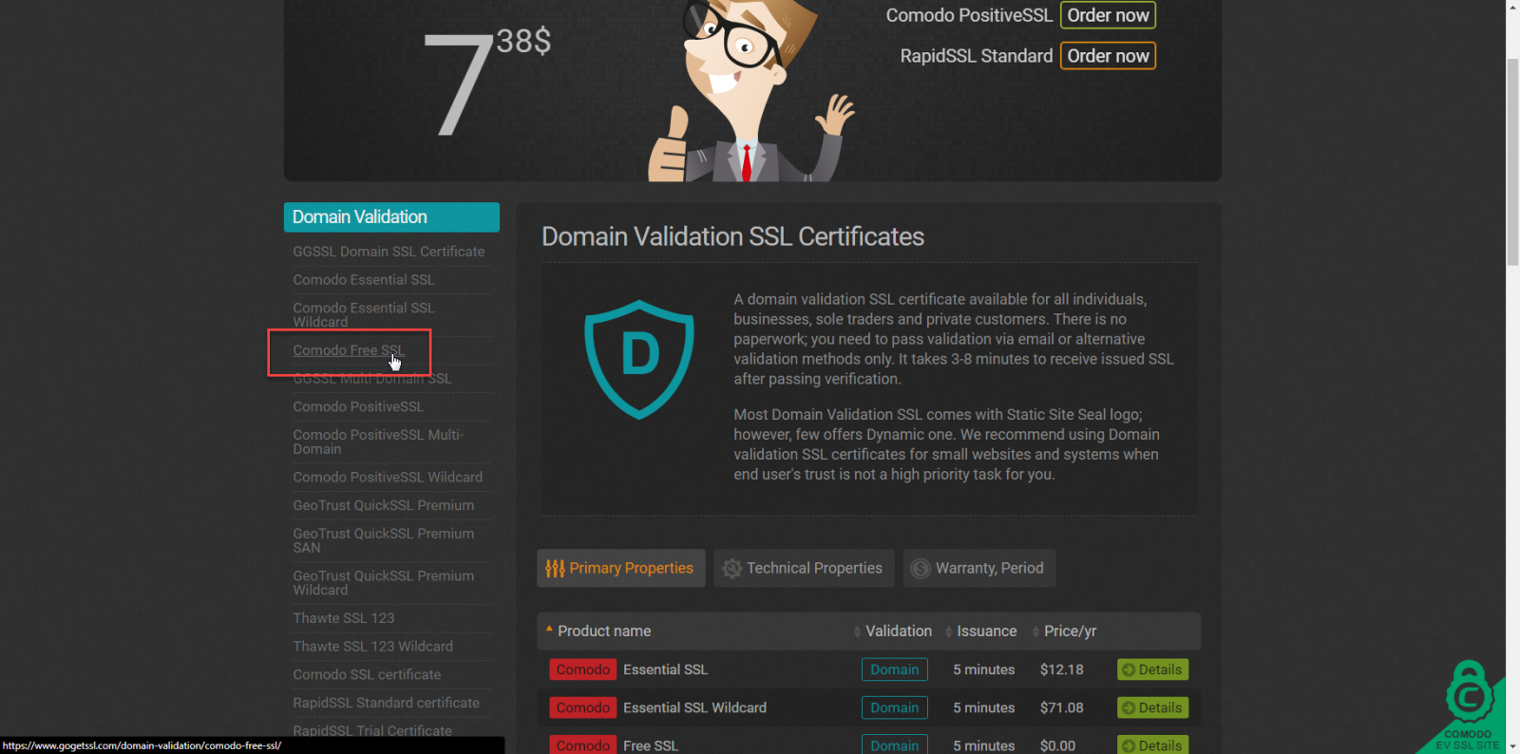Switch to the Warranty, Period tab
The image size is (1520, 754).
pyautogui.click(x=979, y=568)
